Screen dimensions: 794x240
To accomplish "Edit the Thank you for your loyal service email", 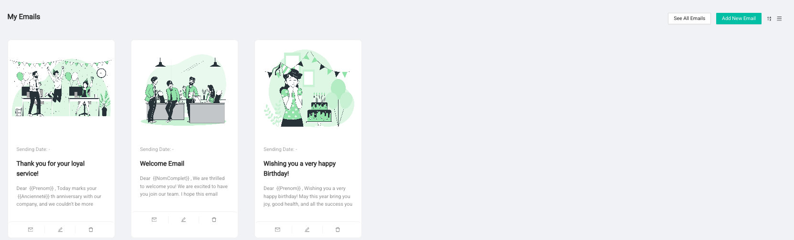I will pos(60,230).
